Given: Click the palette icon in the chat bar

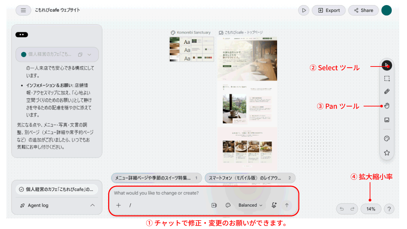Looking at the screenshot, I should [x=228, y=205].
